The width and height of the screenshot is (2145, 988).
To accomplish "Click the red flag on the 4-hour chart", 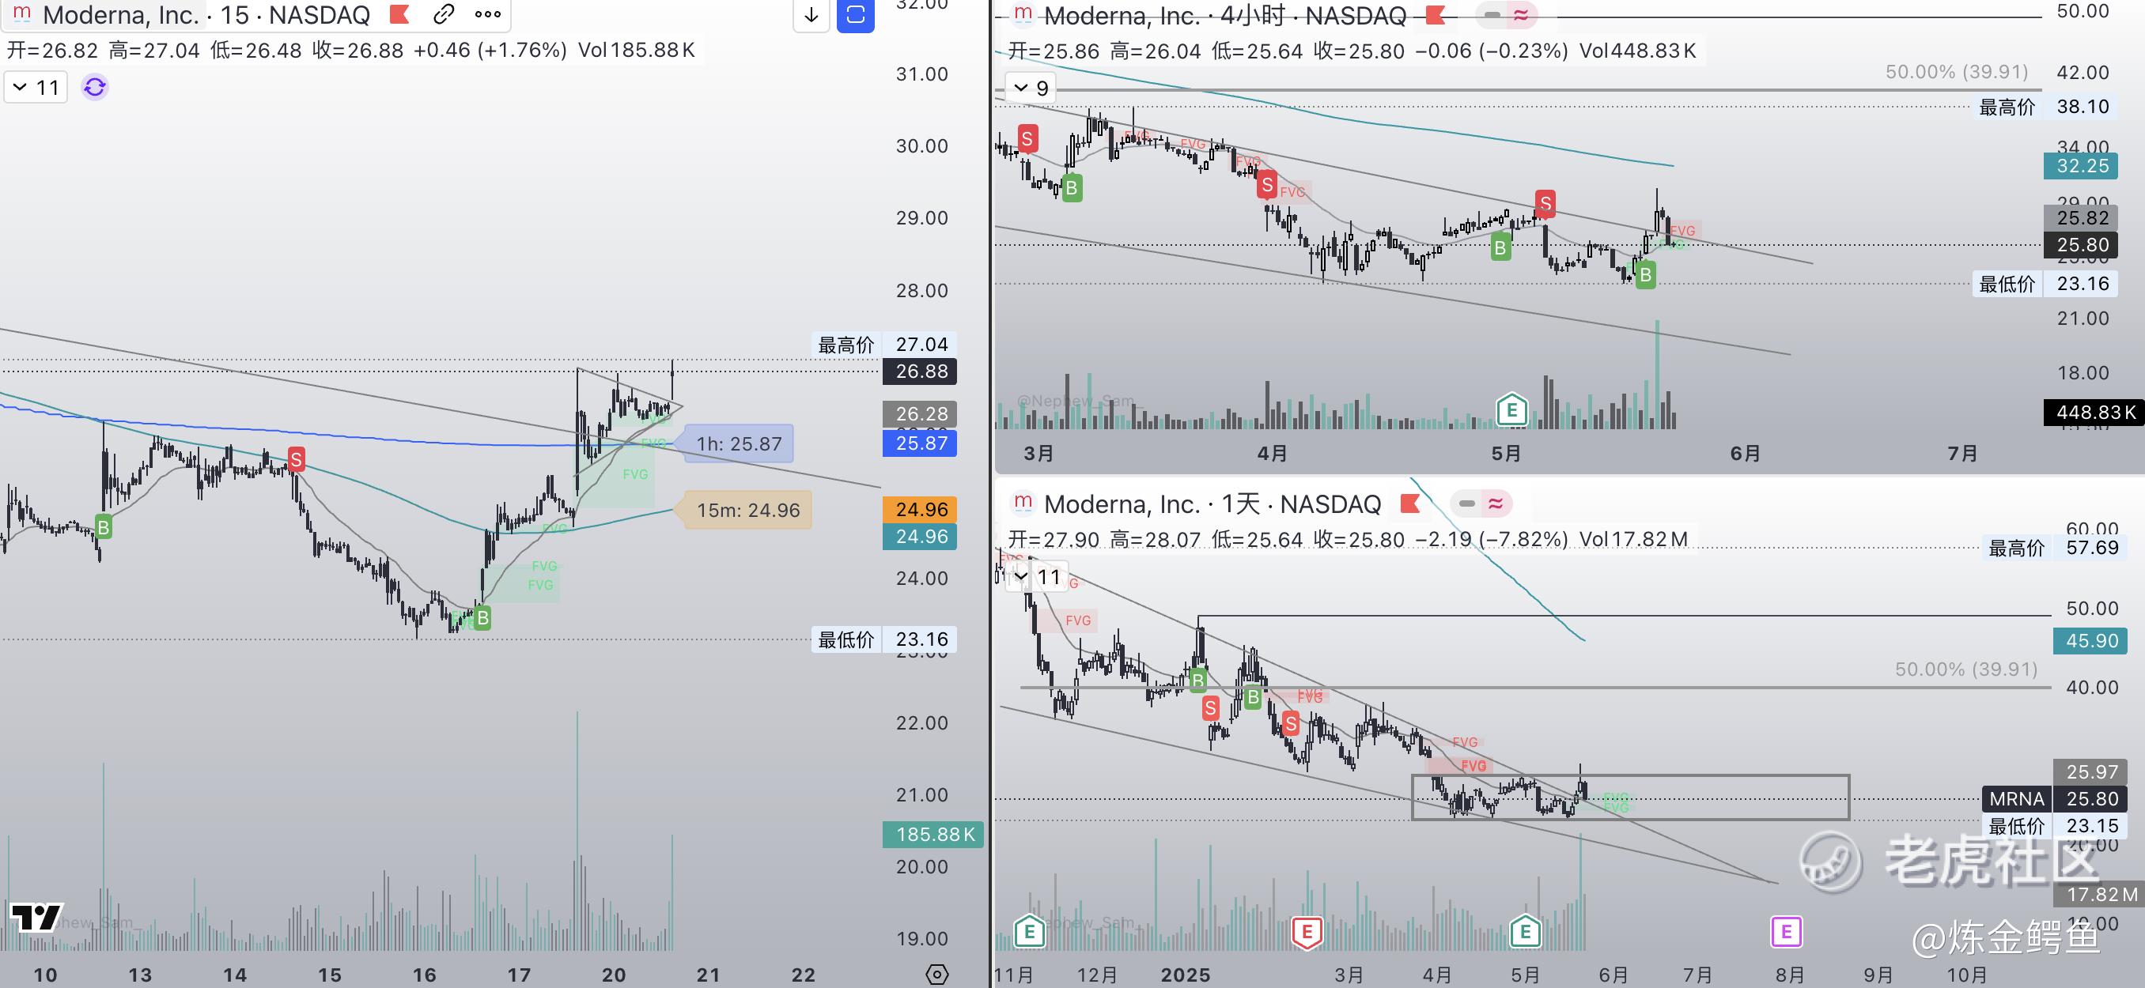I will coord(1435,15).
